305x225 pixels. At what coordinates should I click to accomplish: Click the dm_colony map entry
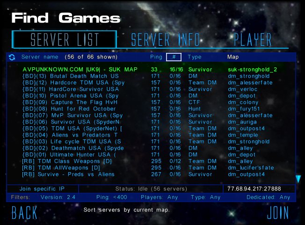pos(243,102)
